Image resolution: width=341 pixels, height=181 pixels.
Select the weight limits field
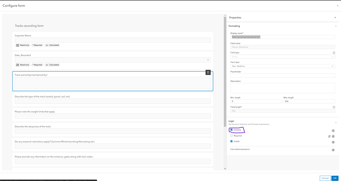[113, 116]
